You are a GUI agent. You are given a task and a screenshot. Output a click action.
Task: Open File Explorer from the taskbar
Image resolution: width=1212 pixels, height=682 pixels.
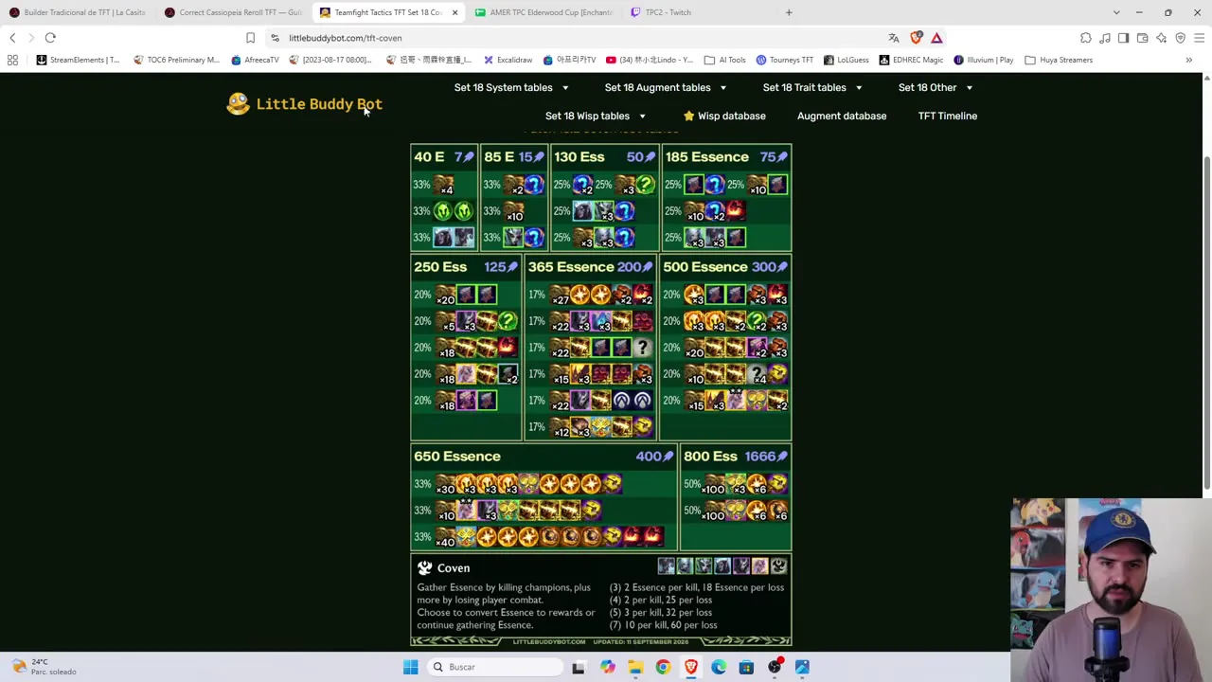pyautogui.click(x=635, y=667)
